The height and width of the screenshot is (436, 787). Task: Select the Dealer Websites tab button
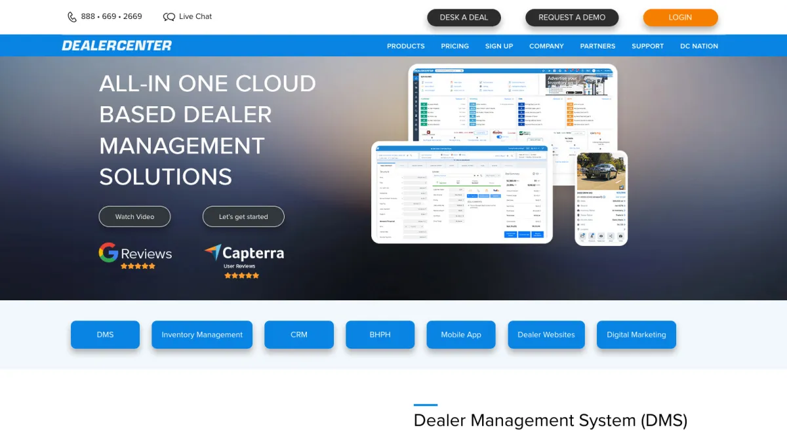[546, 334]
